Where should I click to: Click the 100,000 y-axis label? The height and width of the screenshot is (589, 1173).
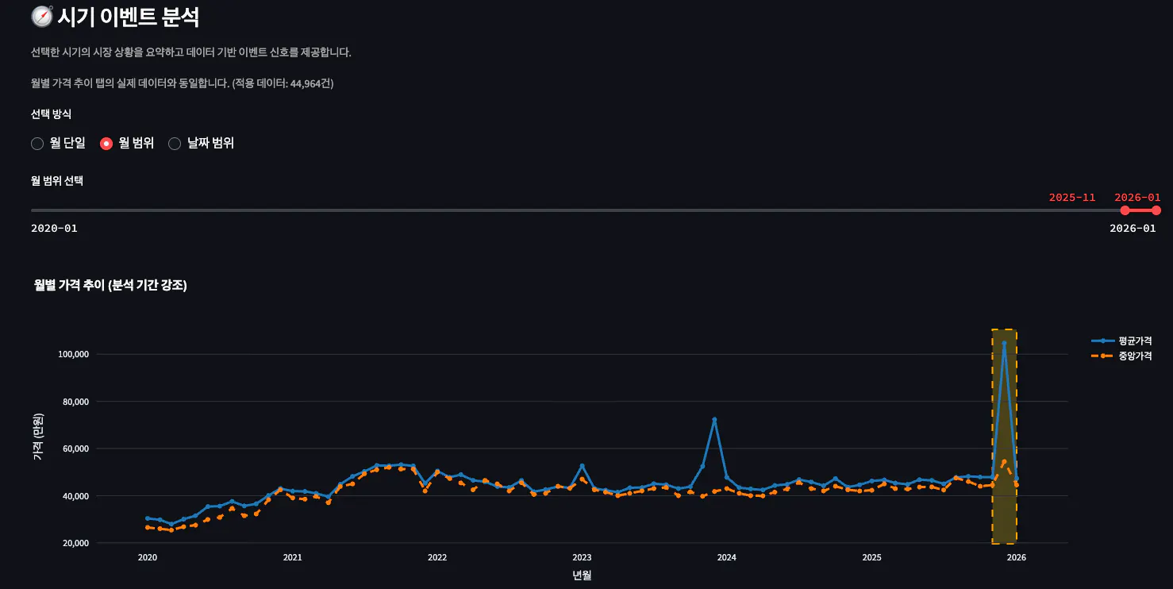click(72, 354)
